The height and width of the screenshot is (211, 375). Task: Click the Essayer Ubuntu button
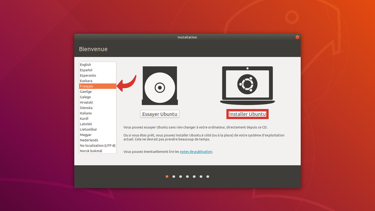160,114
